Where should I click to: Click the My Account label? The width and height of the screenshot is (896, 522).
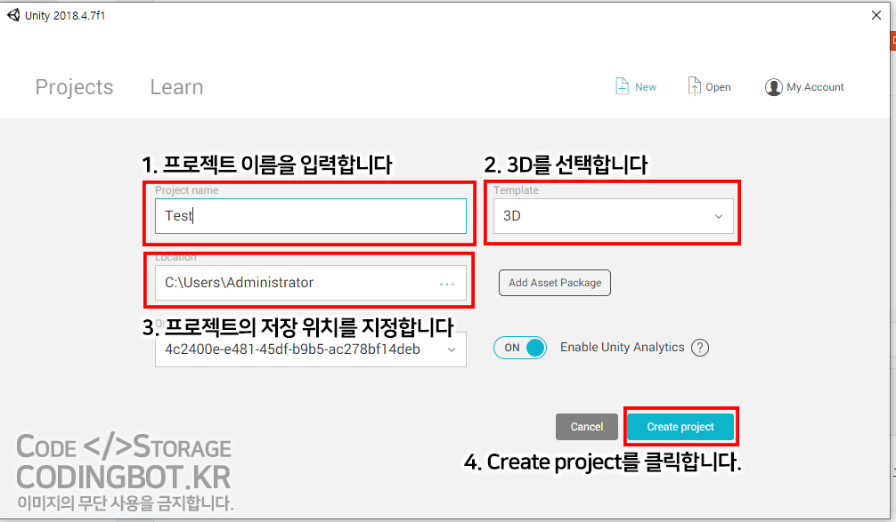(x=815, y=87)
